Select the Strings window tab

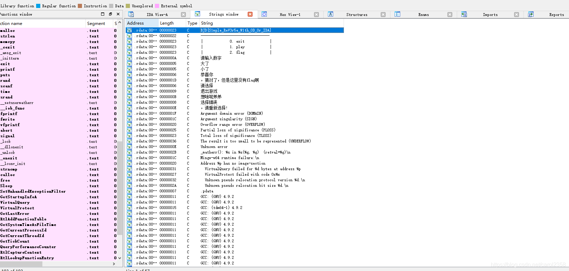click(224, 14)
